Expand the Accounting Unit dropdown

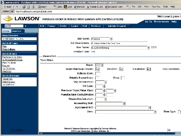pyautogui.click(x=124, y=104)
